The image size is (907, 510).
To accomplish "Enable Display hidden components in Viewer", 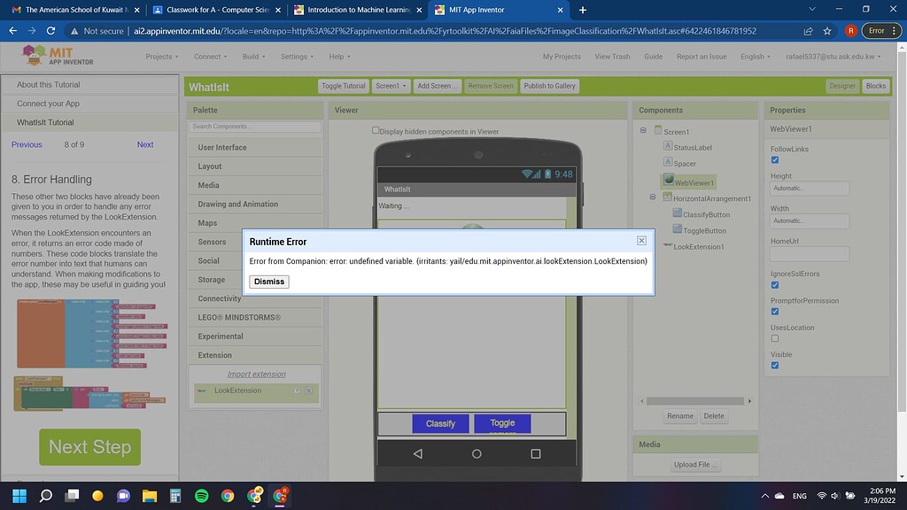I will click(376, 129).
